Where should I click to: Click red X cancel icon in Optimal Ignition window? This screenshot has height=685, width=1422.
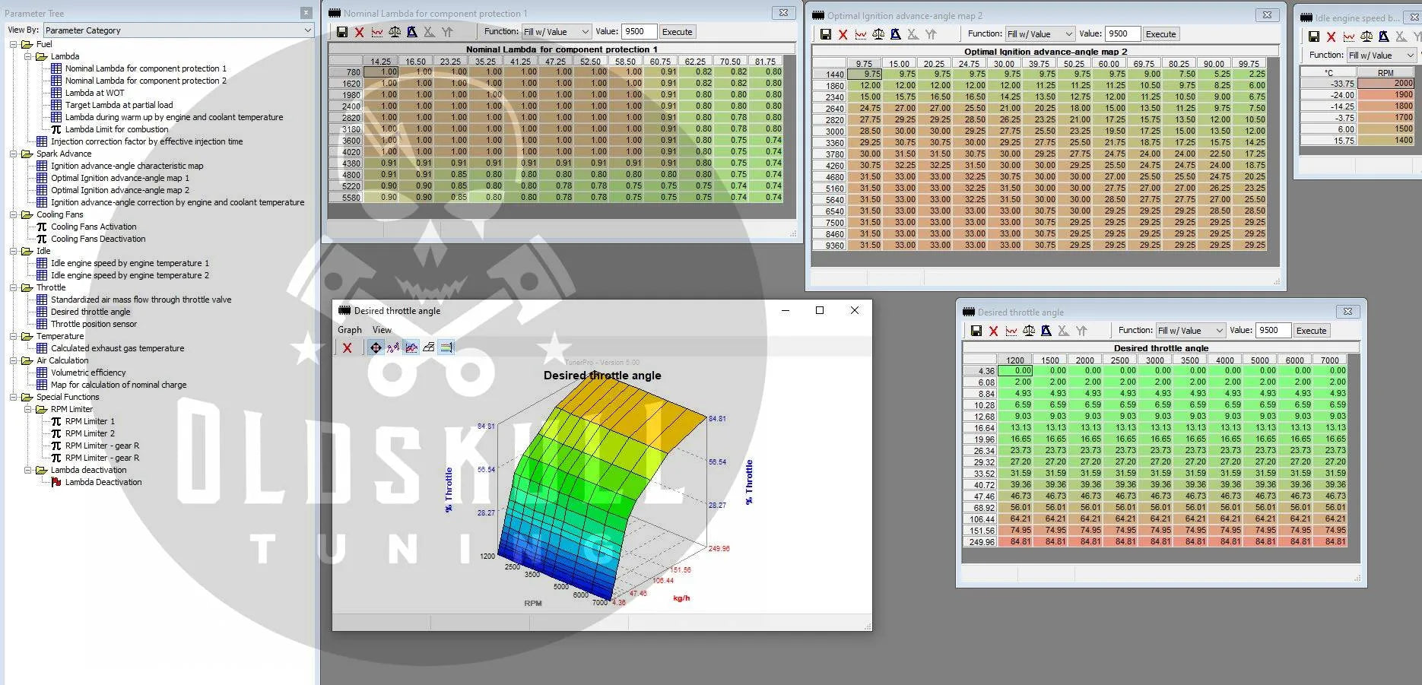[843, 34]
